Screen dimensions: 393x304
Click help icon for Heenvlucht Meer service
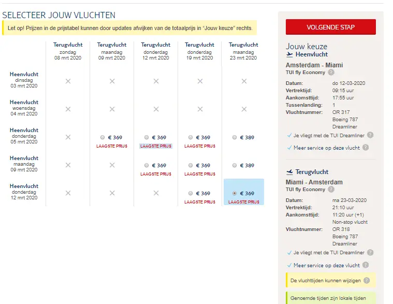366,148
